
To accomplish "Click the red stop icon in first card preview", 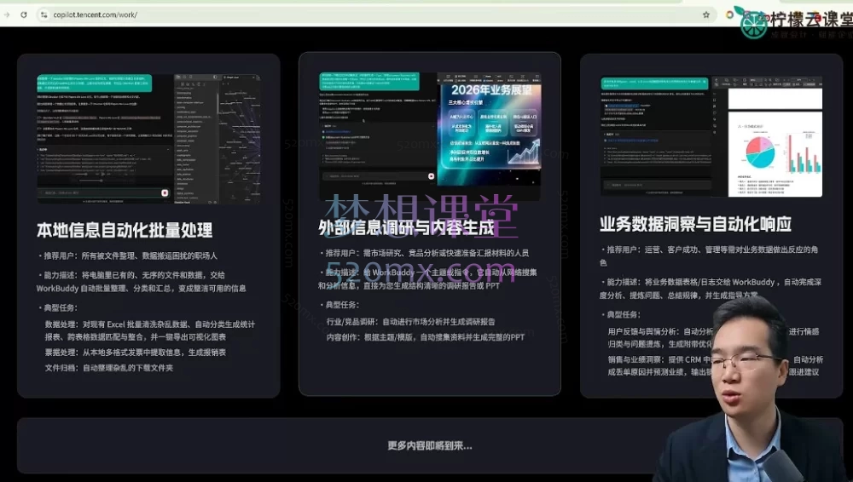I will pyautogui.click(x=165, y=193).
